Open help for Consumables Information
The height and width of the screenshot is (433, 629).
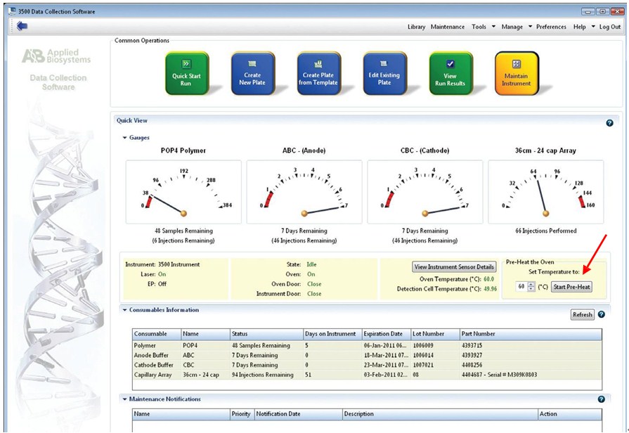click(x=602, y=314)
